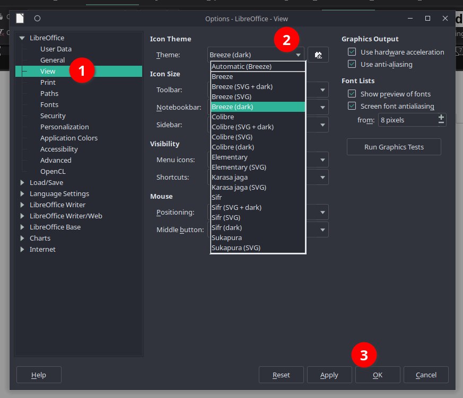
Task: Click the Reset button
Action: point(281,375)
